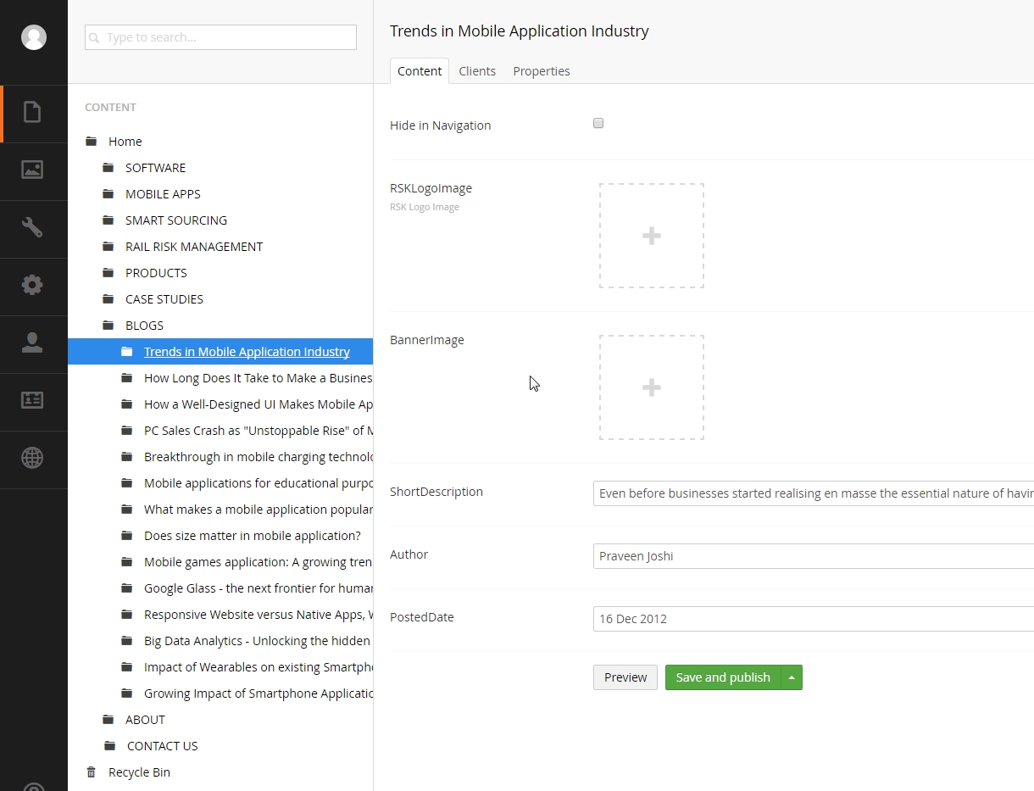This screenshot has height=791, width=1034.
Task: Click the PostedDate input field
Action: [763, 619]
